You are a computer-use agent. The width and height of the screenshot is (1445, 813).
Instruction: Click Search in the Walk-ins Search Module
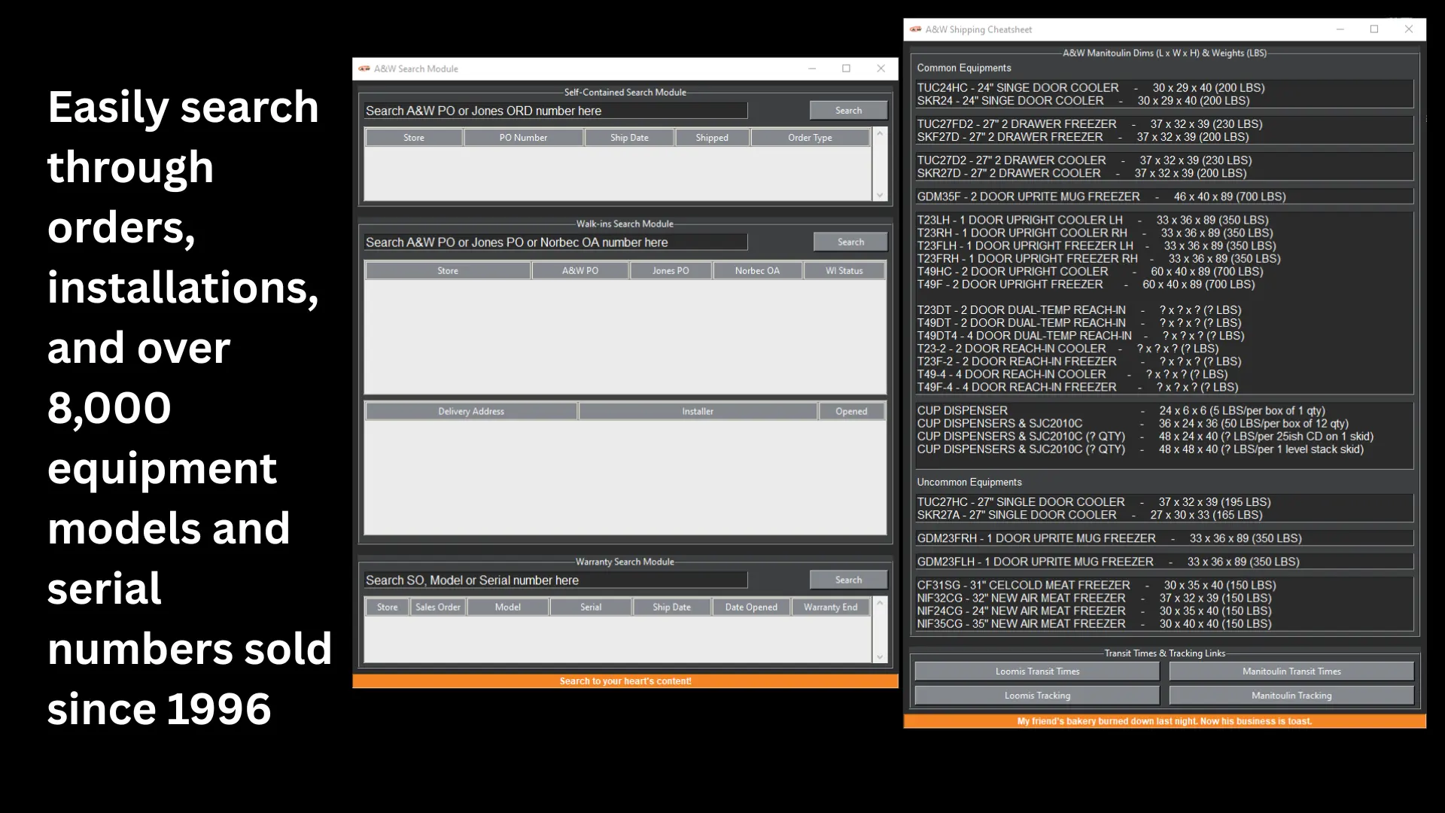point(849,241)
